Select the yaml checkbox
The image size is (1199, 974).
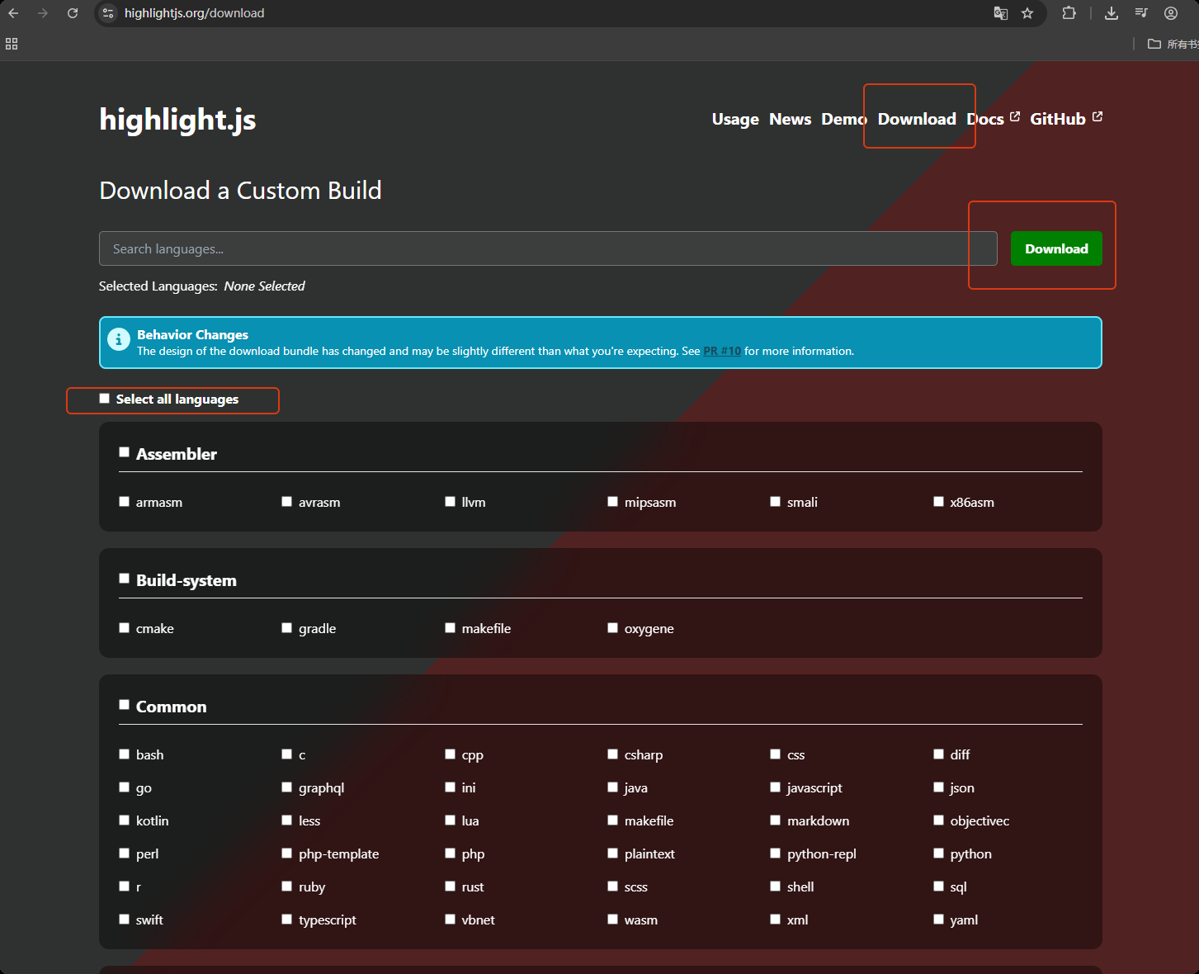(938, 920)
